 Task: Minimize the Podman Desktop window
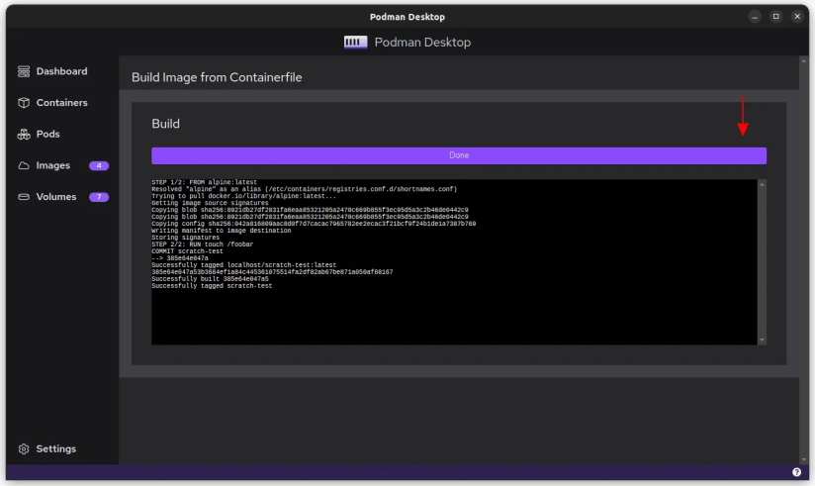(x=755, y=17)
